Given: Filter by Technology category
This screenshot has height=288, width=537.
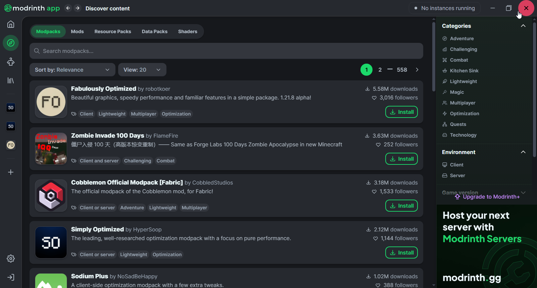Looking at the screenshot, I should coord(459,135).
